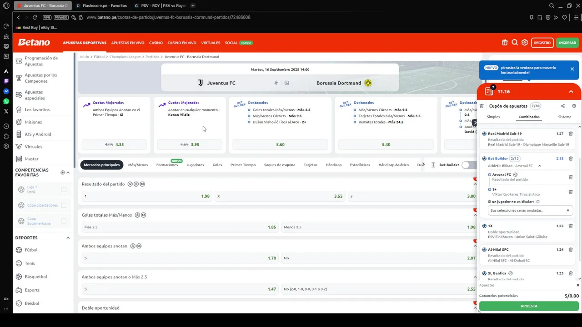The height and width of the screenshot is (327, 582).
Task: Check the Copa Libertadores checkbox
Action: pos(64,205)
